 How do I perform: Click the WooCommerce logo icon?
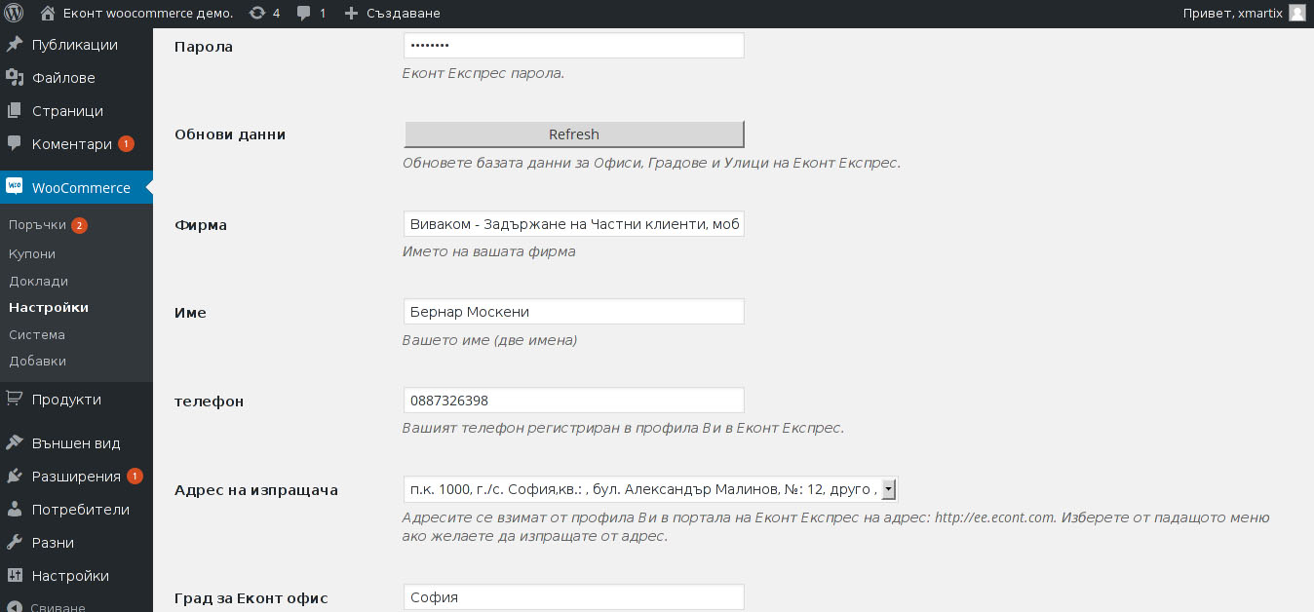pos(15,187)
